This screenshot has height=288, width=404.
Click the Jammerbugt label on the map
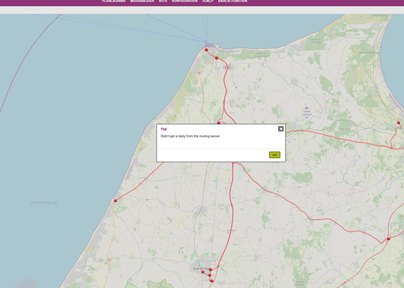pyautogui.click(x=44, y=203)
